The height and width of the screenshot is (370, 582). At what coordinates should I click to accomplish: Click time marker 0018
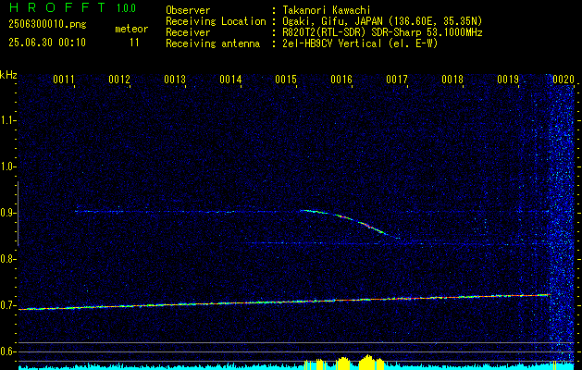[452, 80]
